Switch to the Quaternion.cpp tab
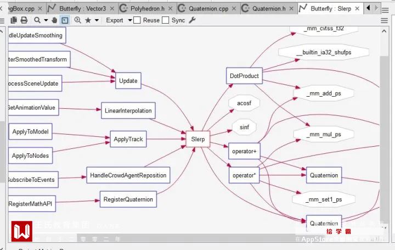This screenshot has width=395, height=250. click(208, 9)
